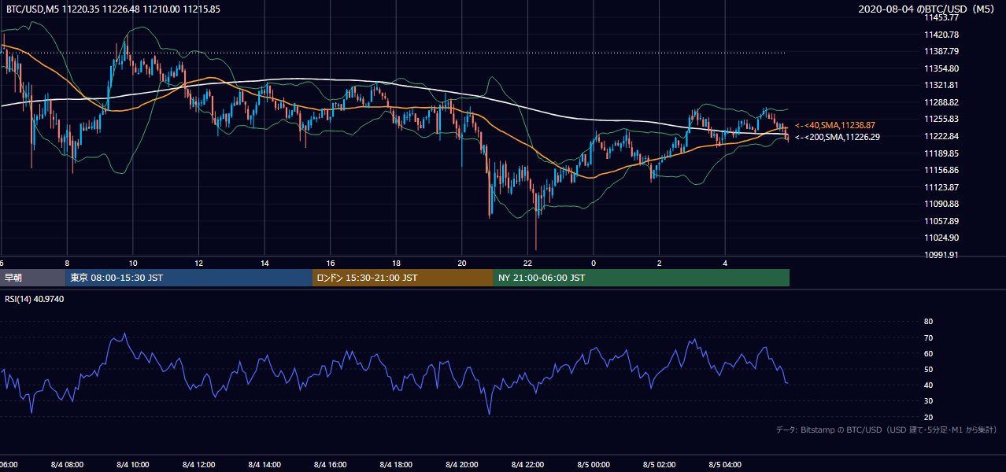Click price axis label 11354.80
Screen dimensions: 1006x472
941,68
